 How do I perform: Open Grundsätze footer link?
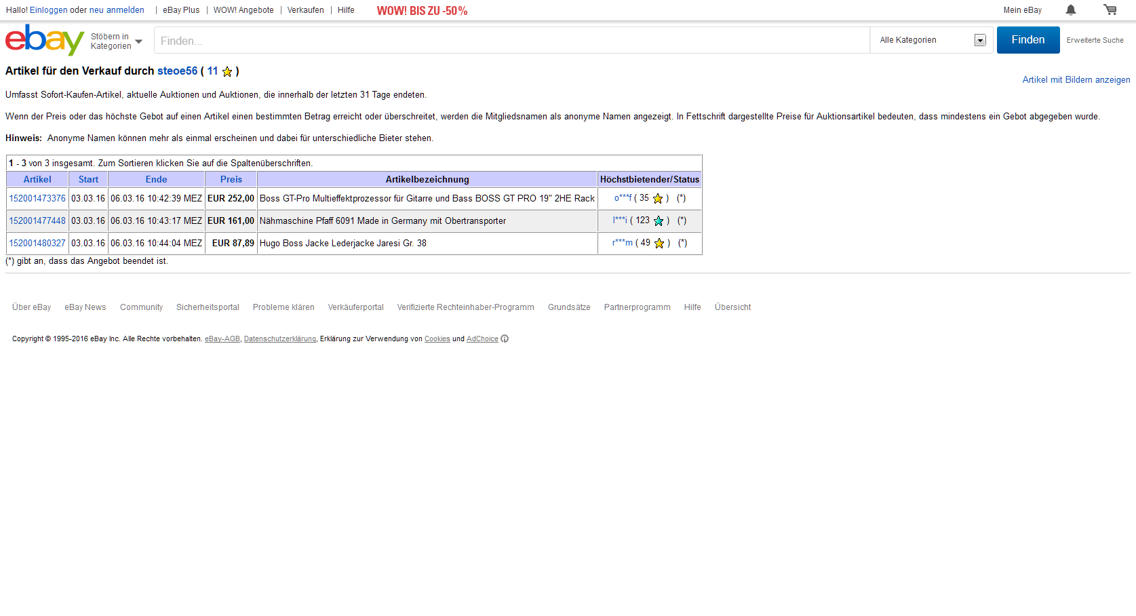tap(569, 307)
